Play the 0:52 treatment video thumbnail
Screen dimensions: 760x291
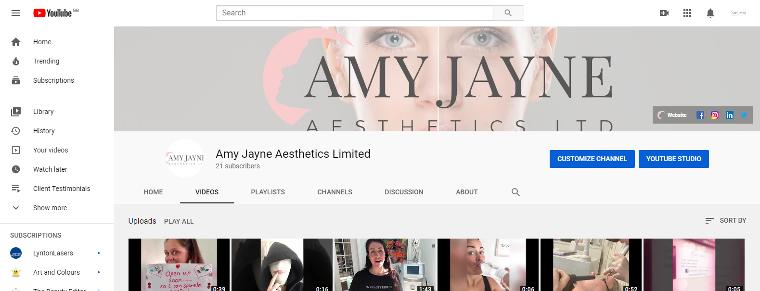[x=591, y=265]
